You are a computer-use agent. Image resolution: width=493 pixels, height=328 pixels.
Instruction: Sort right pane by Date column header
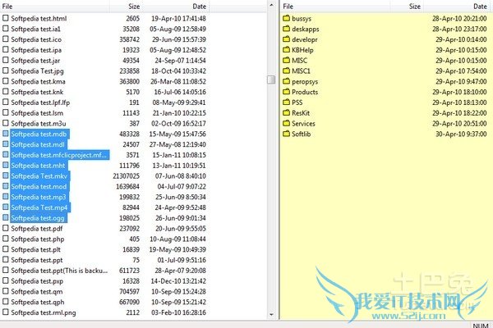coord(458,7)
